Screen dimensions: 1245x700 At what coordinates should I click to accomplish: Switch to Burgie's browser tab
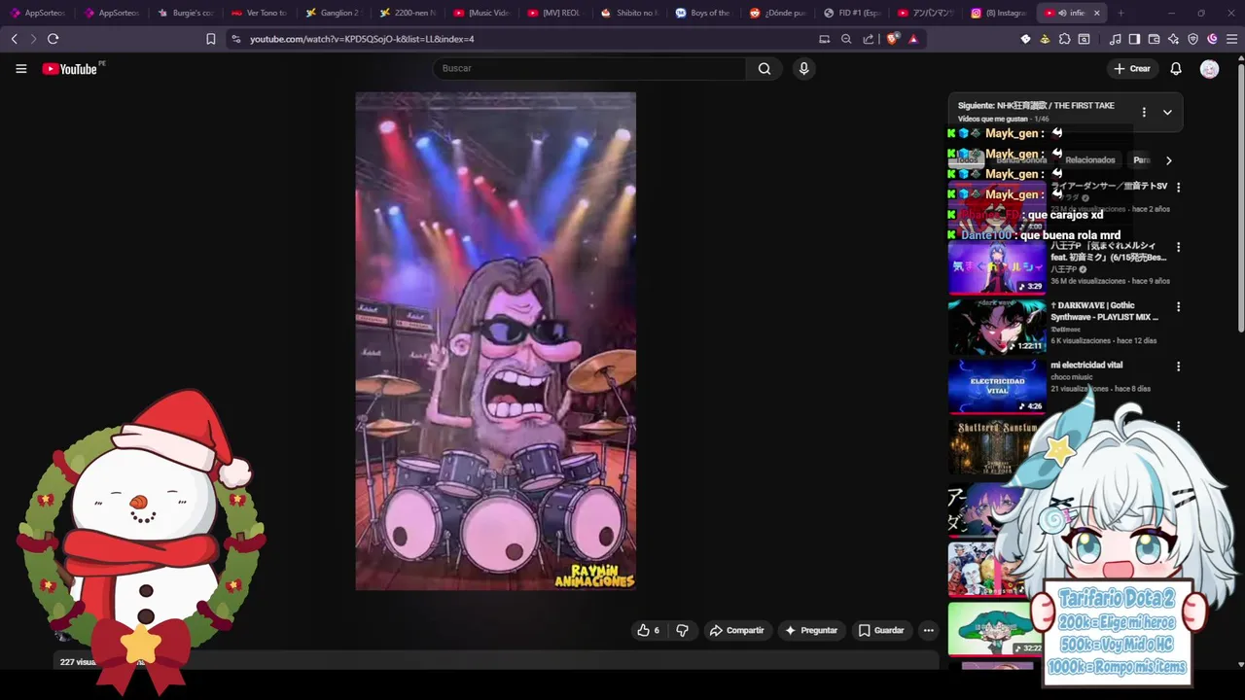point(186,13)
